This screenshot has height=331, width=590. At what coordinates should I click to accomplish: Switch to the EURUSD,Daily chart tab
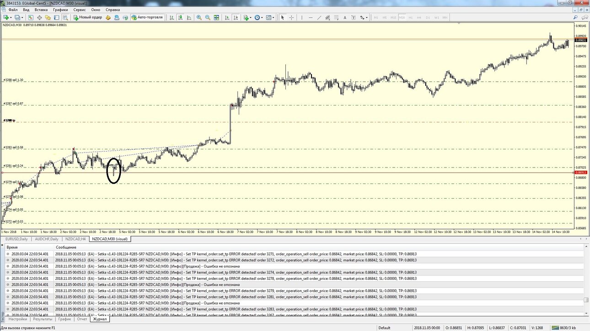click(17, 239)
